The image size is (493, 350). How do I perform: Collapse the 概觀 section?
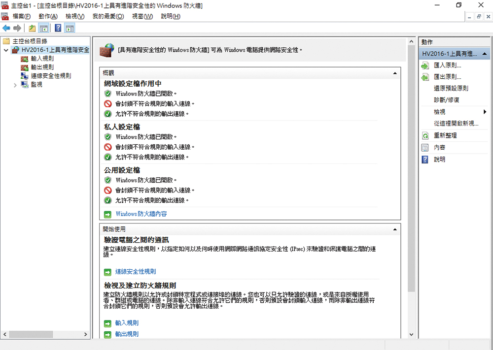[x=395, y=73]
